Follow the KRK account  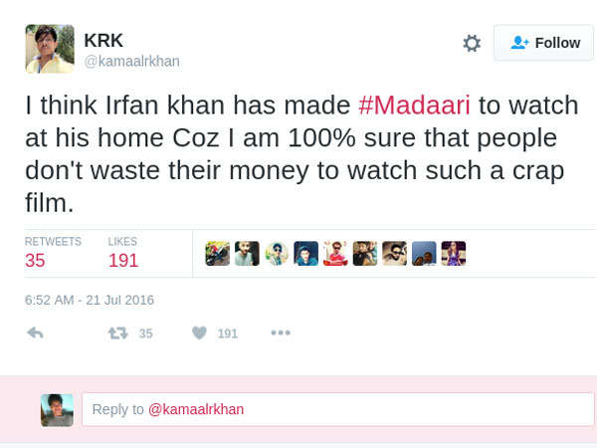[x=544, y=43]
